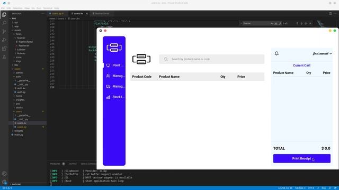Open VS Code Source Control icon
The width and height of the screenshot is (339, 190).
tap(4, 32)
